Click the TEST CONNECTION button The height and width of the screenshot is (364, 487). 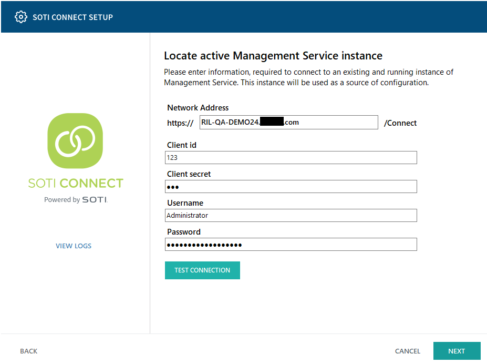point(202,270)
